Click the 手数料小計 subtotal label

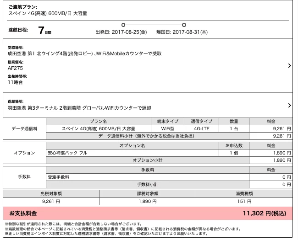(x=148, y=185)
